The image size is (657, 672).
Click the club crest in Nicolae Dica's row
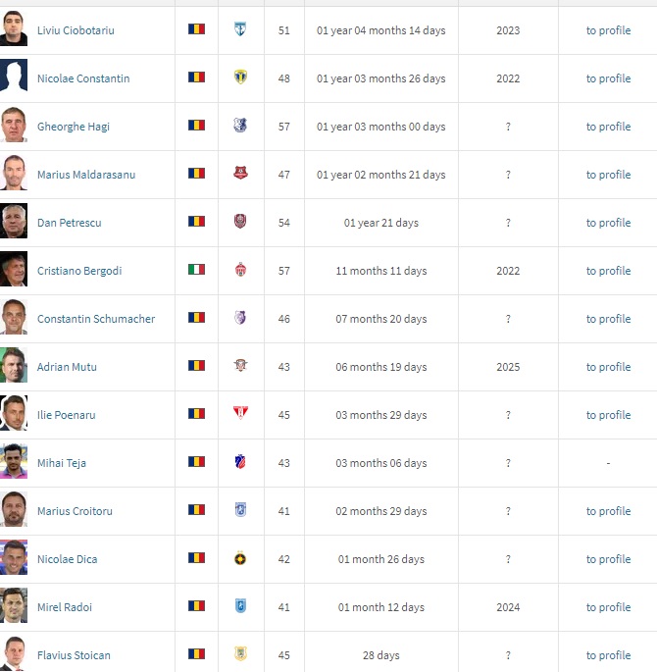point(240,559)
